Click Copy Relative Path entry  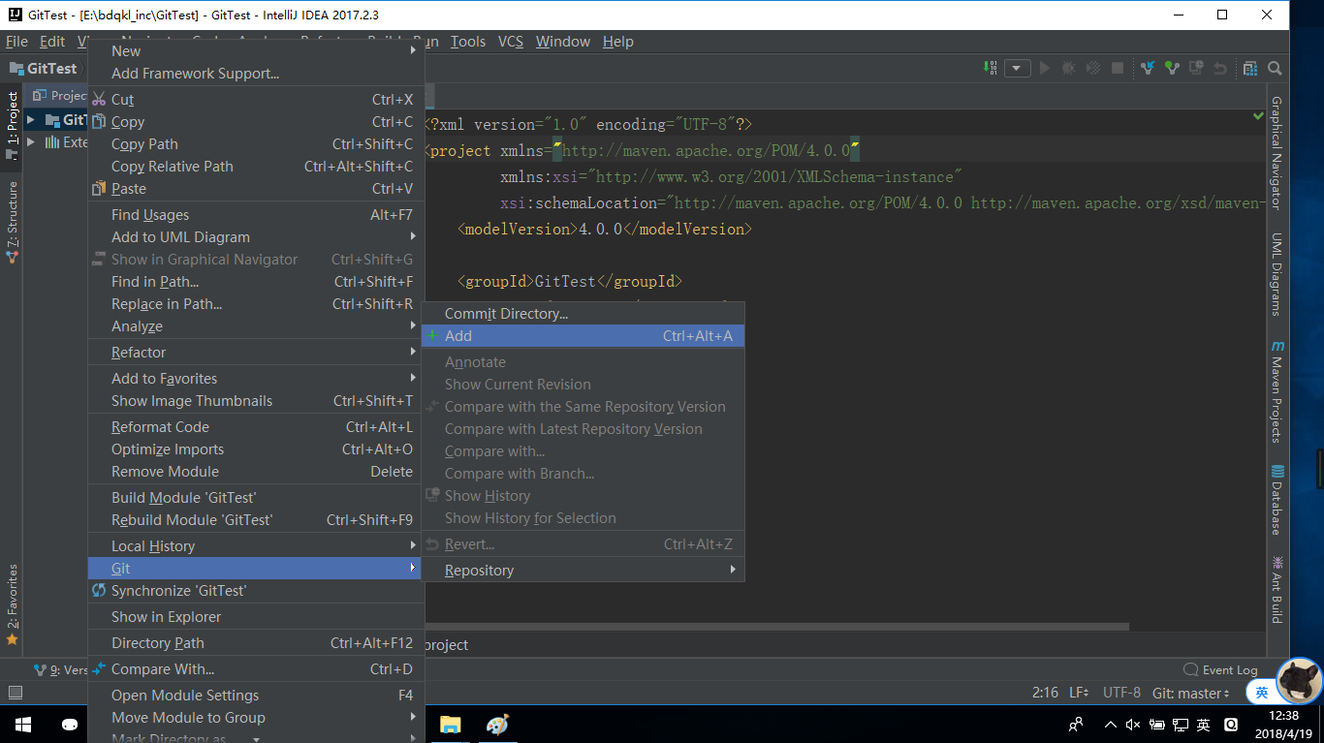[256, 166]
